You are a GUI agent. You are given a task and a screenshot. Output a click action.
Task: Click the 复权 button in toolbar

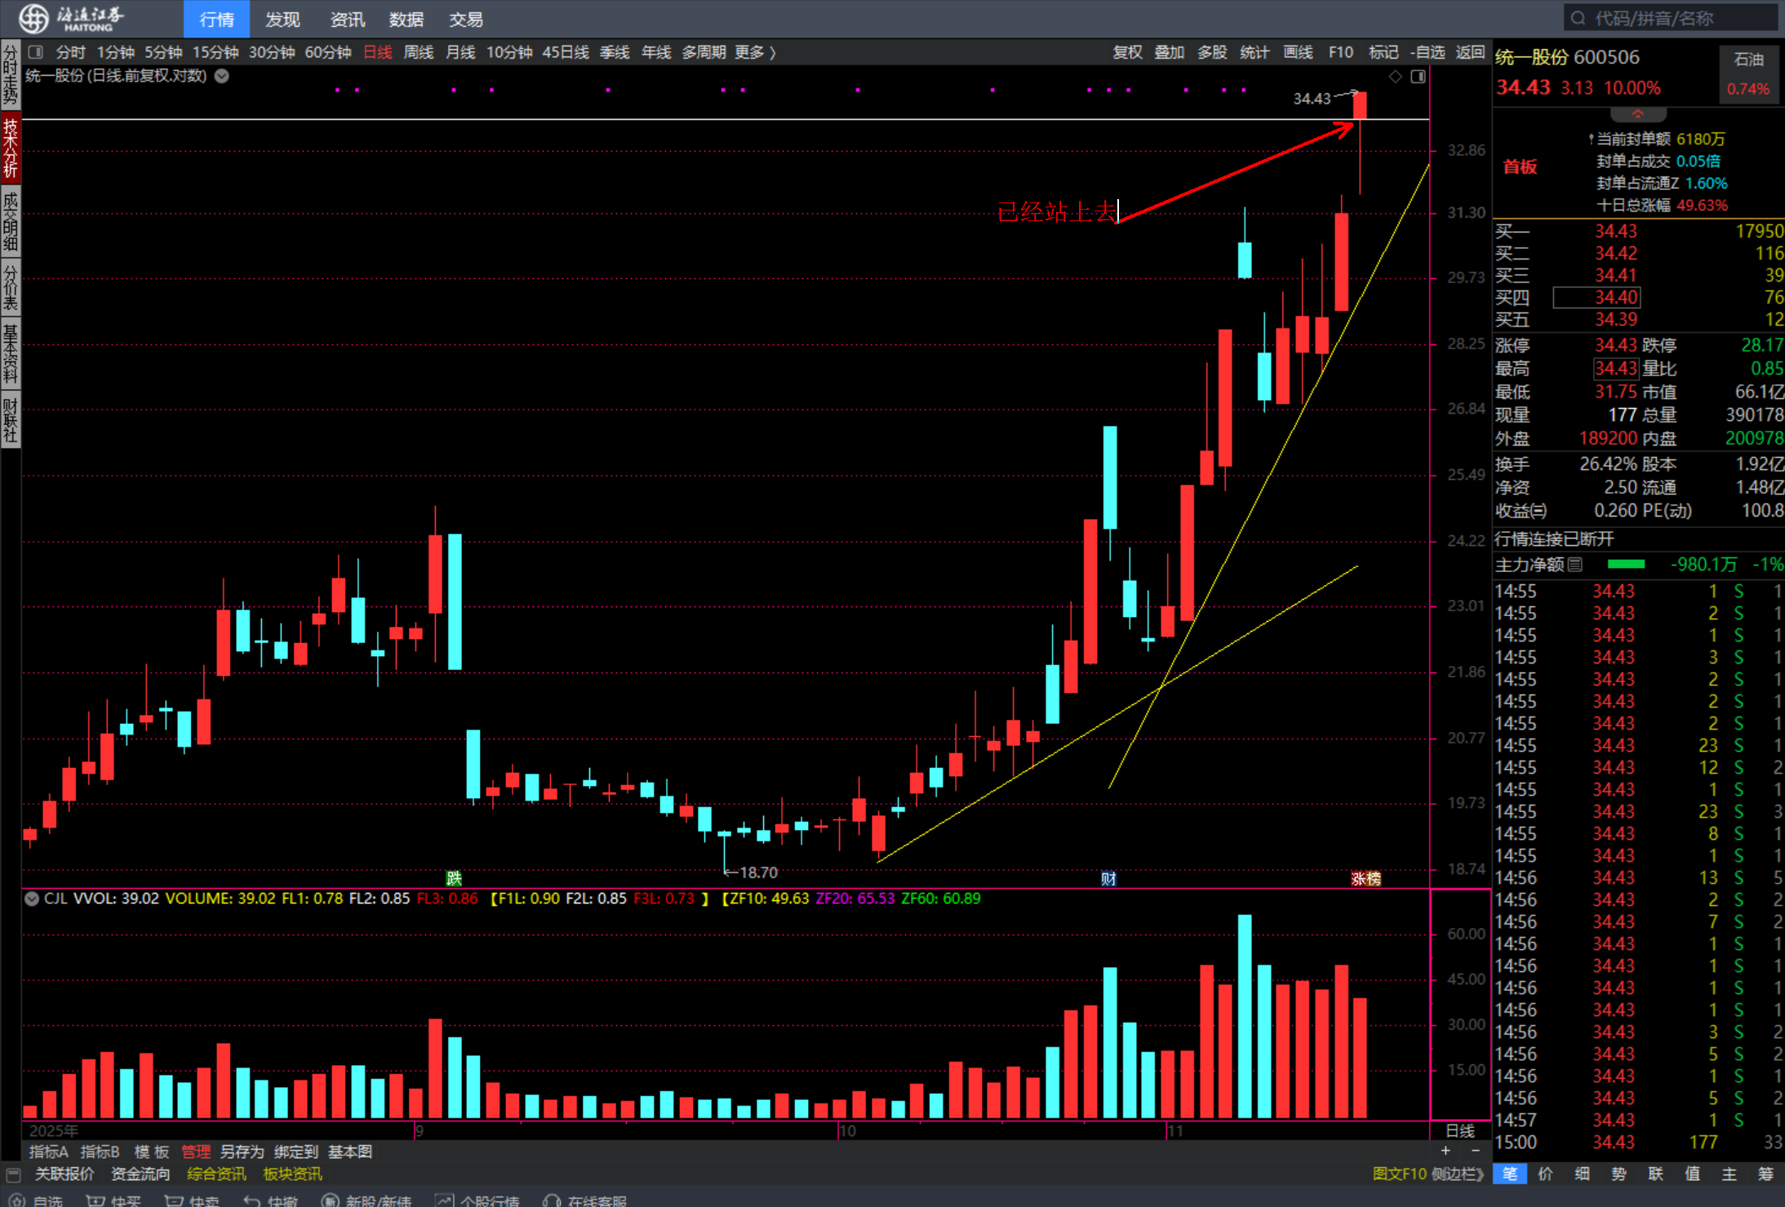point(1127,52)
